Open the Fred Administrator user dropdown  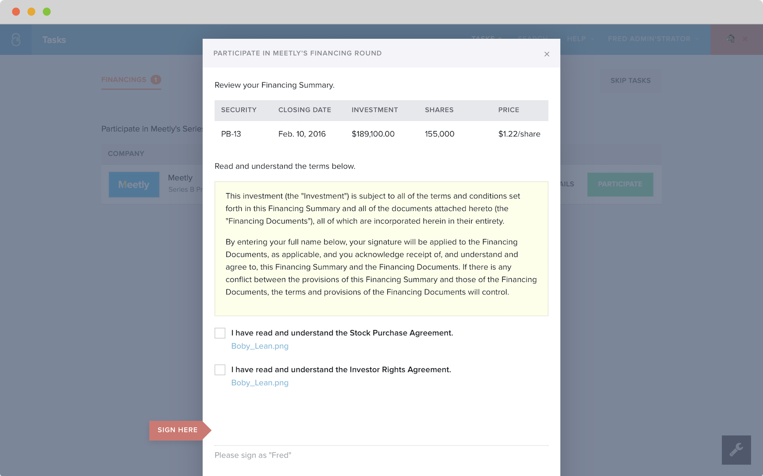coord(652,39)
